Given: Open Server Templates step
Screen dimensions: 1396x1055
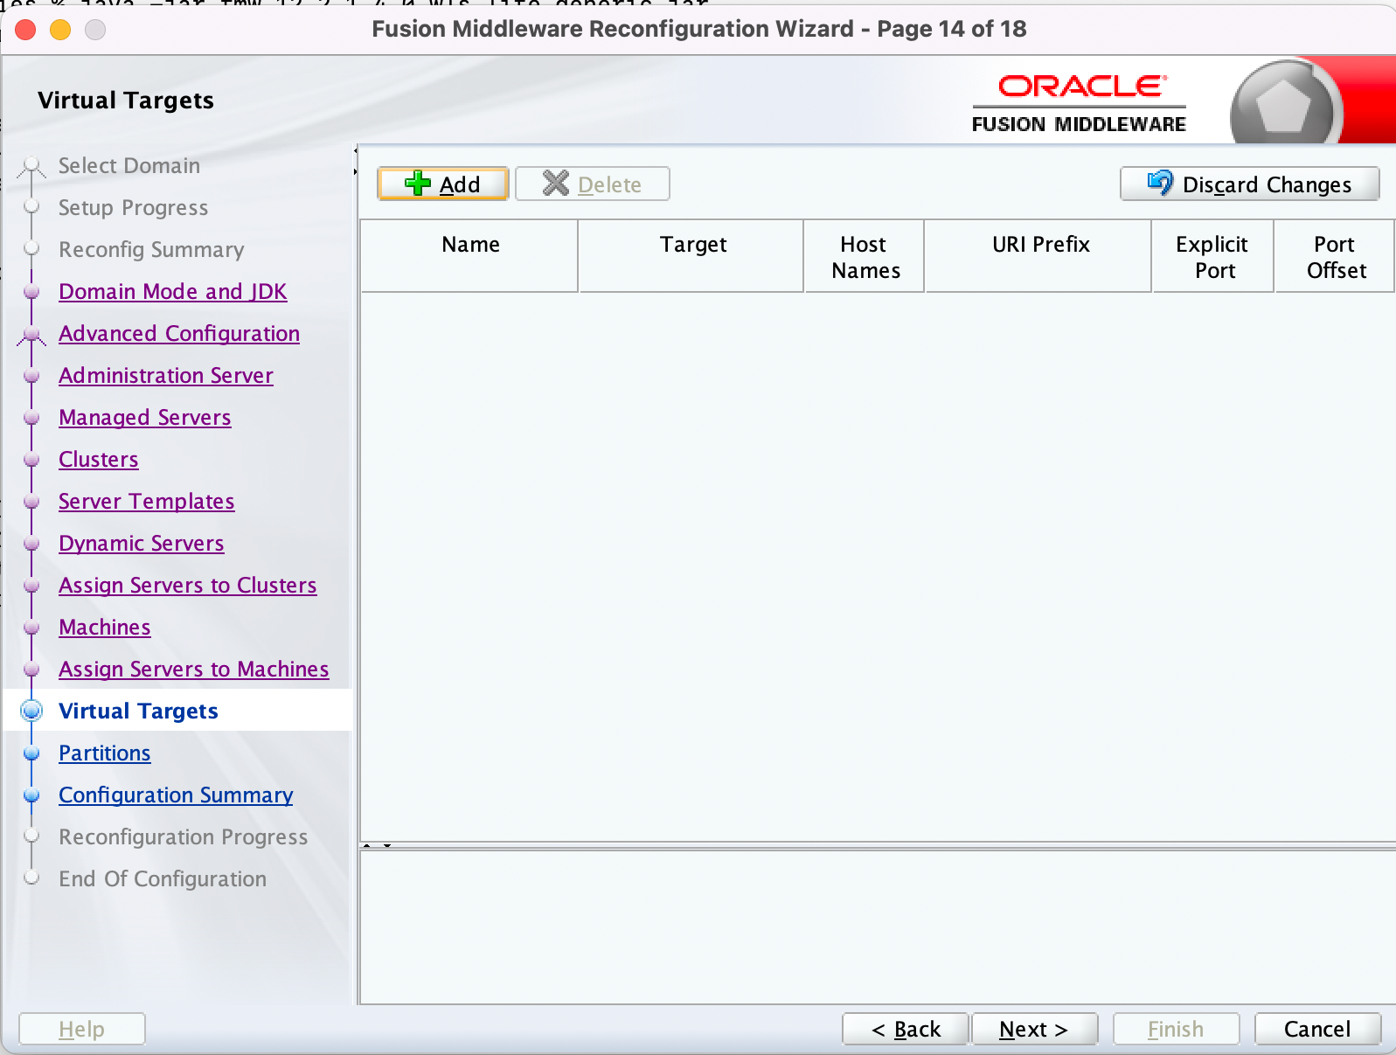Looking at the screenshot, I should [x=146, y=501].
